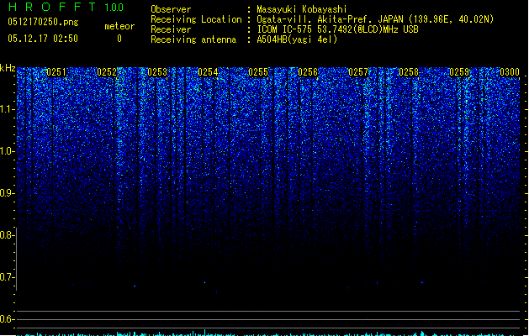
Task: Click the 0.7 frequency axis label
Action: [8, 277]
